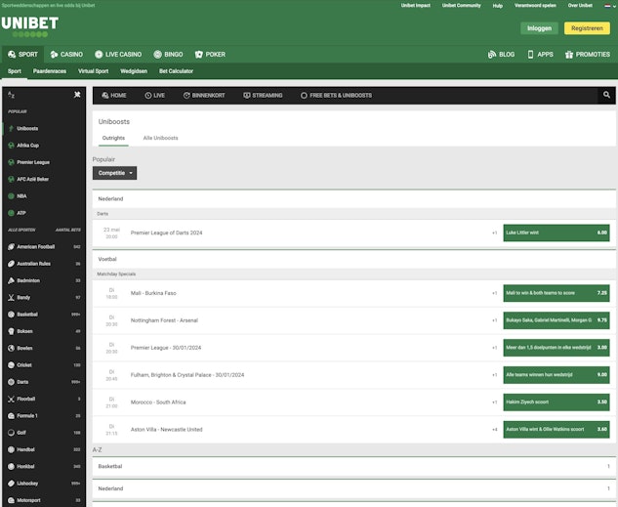Collapse the Voetbal section header
Image resolution: width=618 pixels, height=507 pixels.
coord(354,259)
